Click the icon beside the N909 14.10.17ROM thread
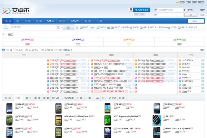Screen dimensions: 207x138 click(92, 88)
